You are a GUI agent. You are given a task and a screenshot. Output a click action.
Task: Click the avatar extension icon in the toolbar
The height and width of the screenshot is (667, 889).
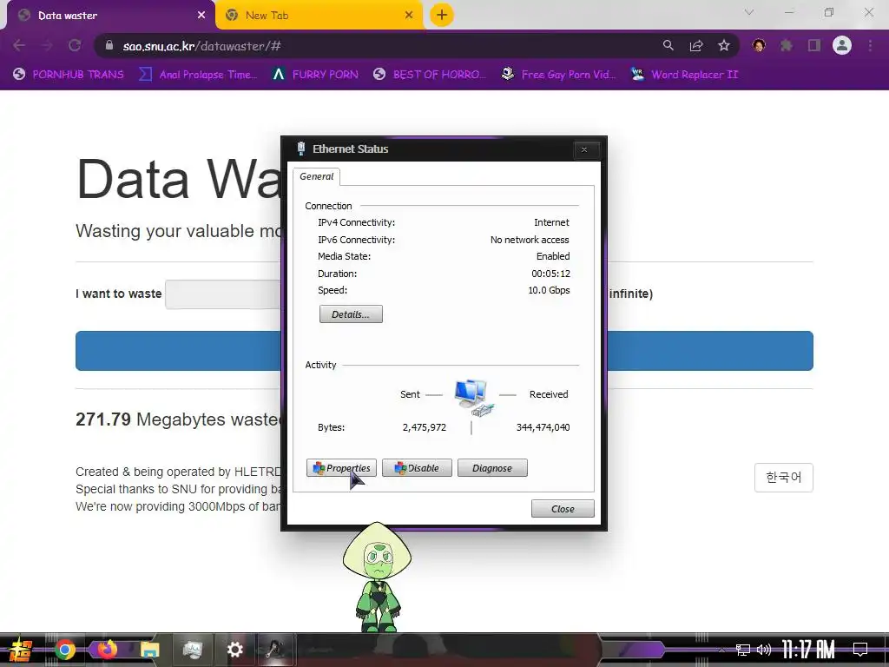pos(759,45)
